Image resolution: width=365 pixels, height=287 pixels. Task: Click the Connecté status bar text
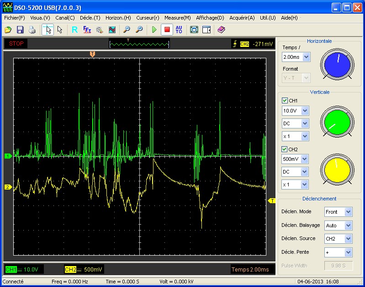point(13,282)
